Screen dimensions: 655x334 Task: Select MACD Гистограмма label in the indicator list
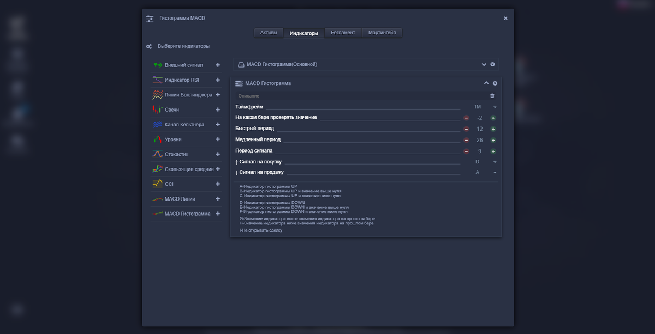187,214
